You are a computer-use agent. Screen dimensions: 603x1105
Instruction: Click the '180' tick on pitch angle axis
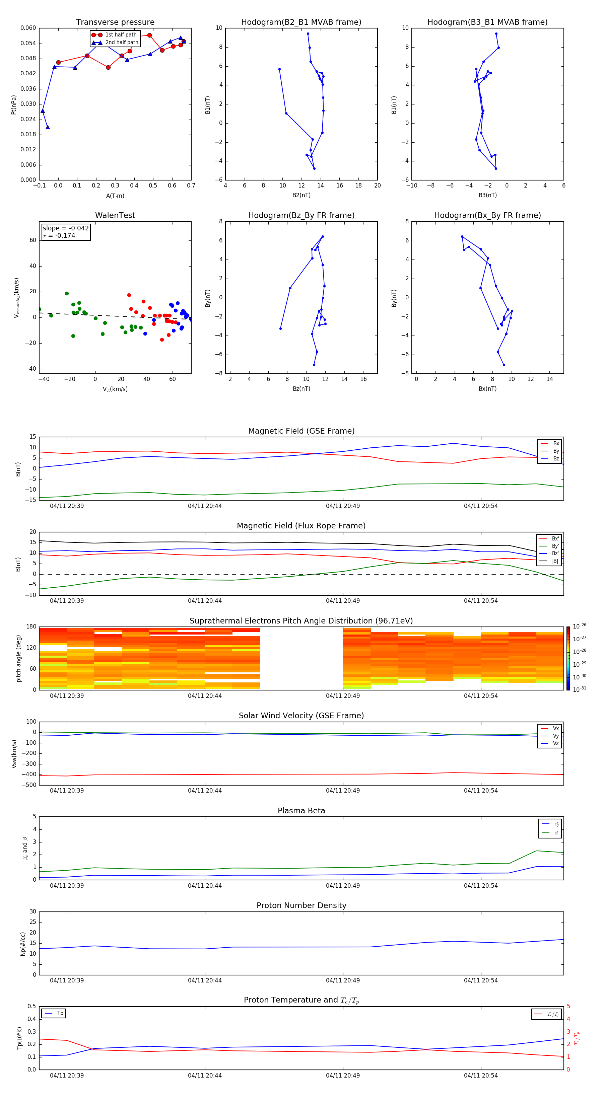pyautogui.click(x=31, y=627)
